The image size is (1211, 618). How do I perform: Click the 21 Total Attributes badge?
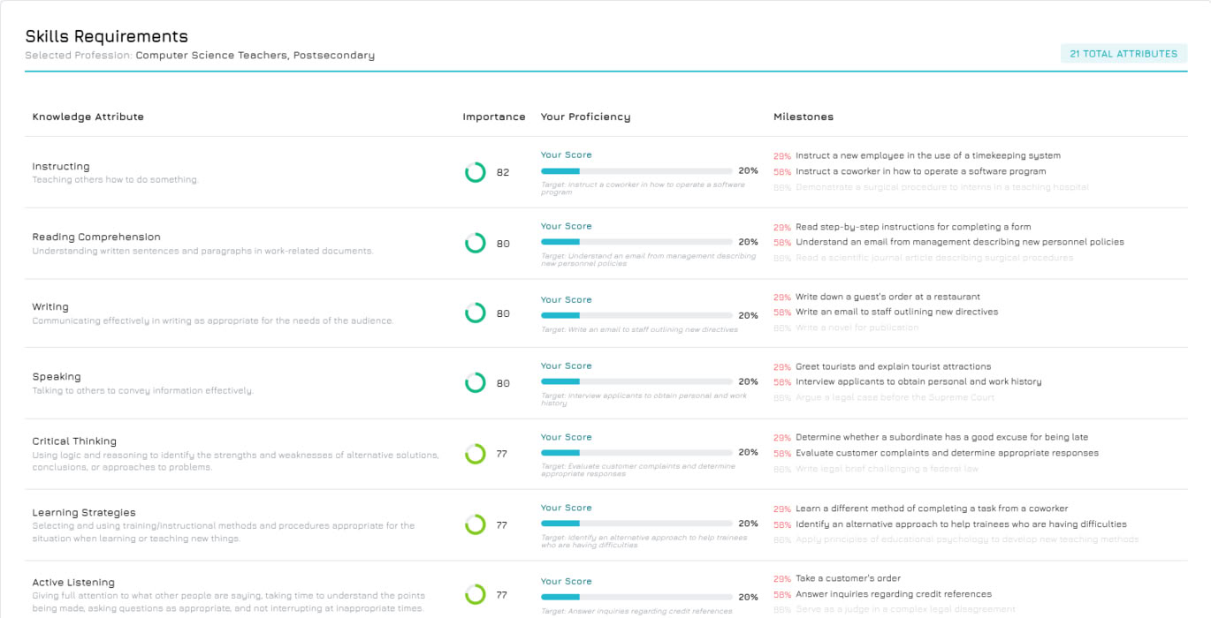tap(1123, 54)
